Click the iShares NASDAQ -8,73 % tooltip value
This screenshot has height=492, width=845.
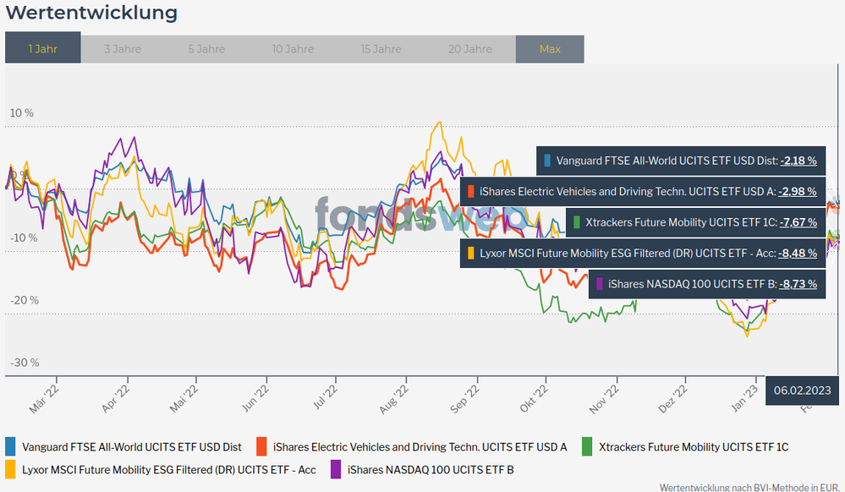pyautogui.click(x=798, y=284)
